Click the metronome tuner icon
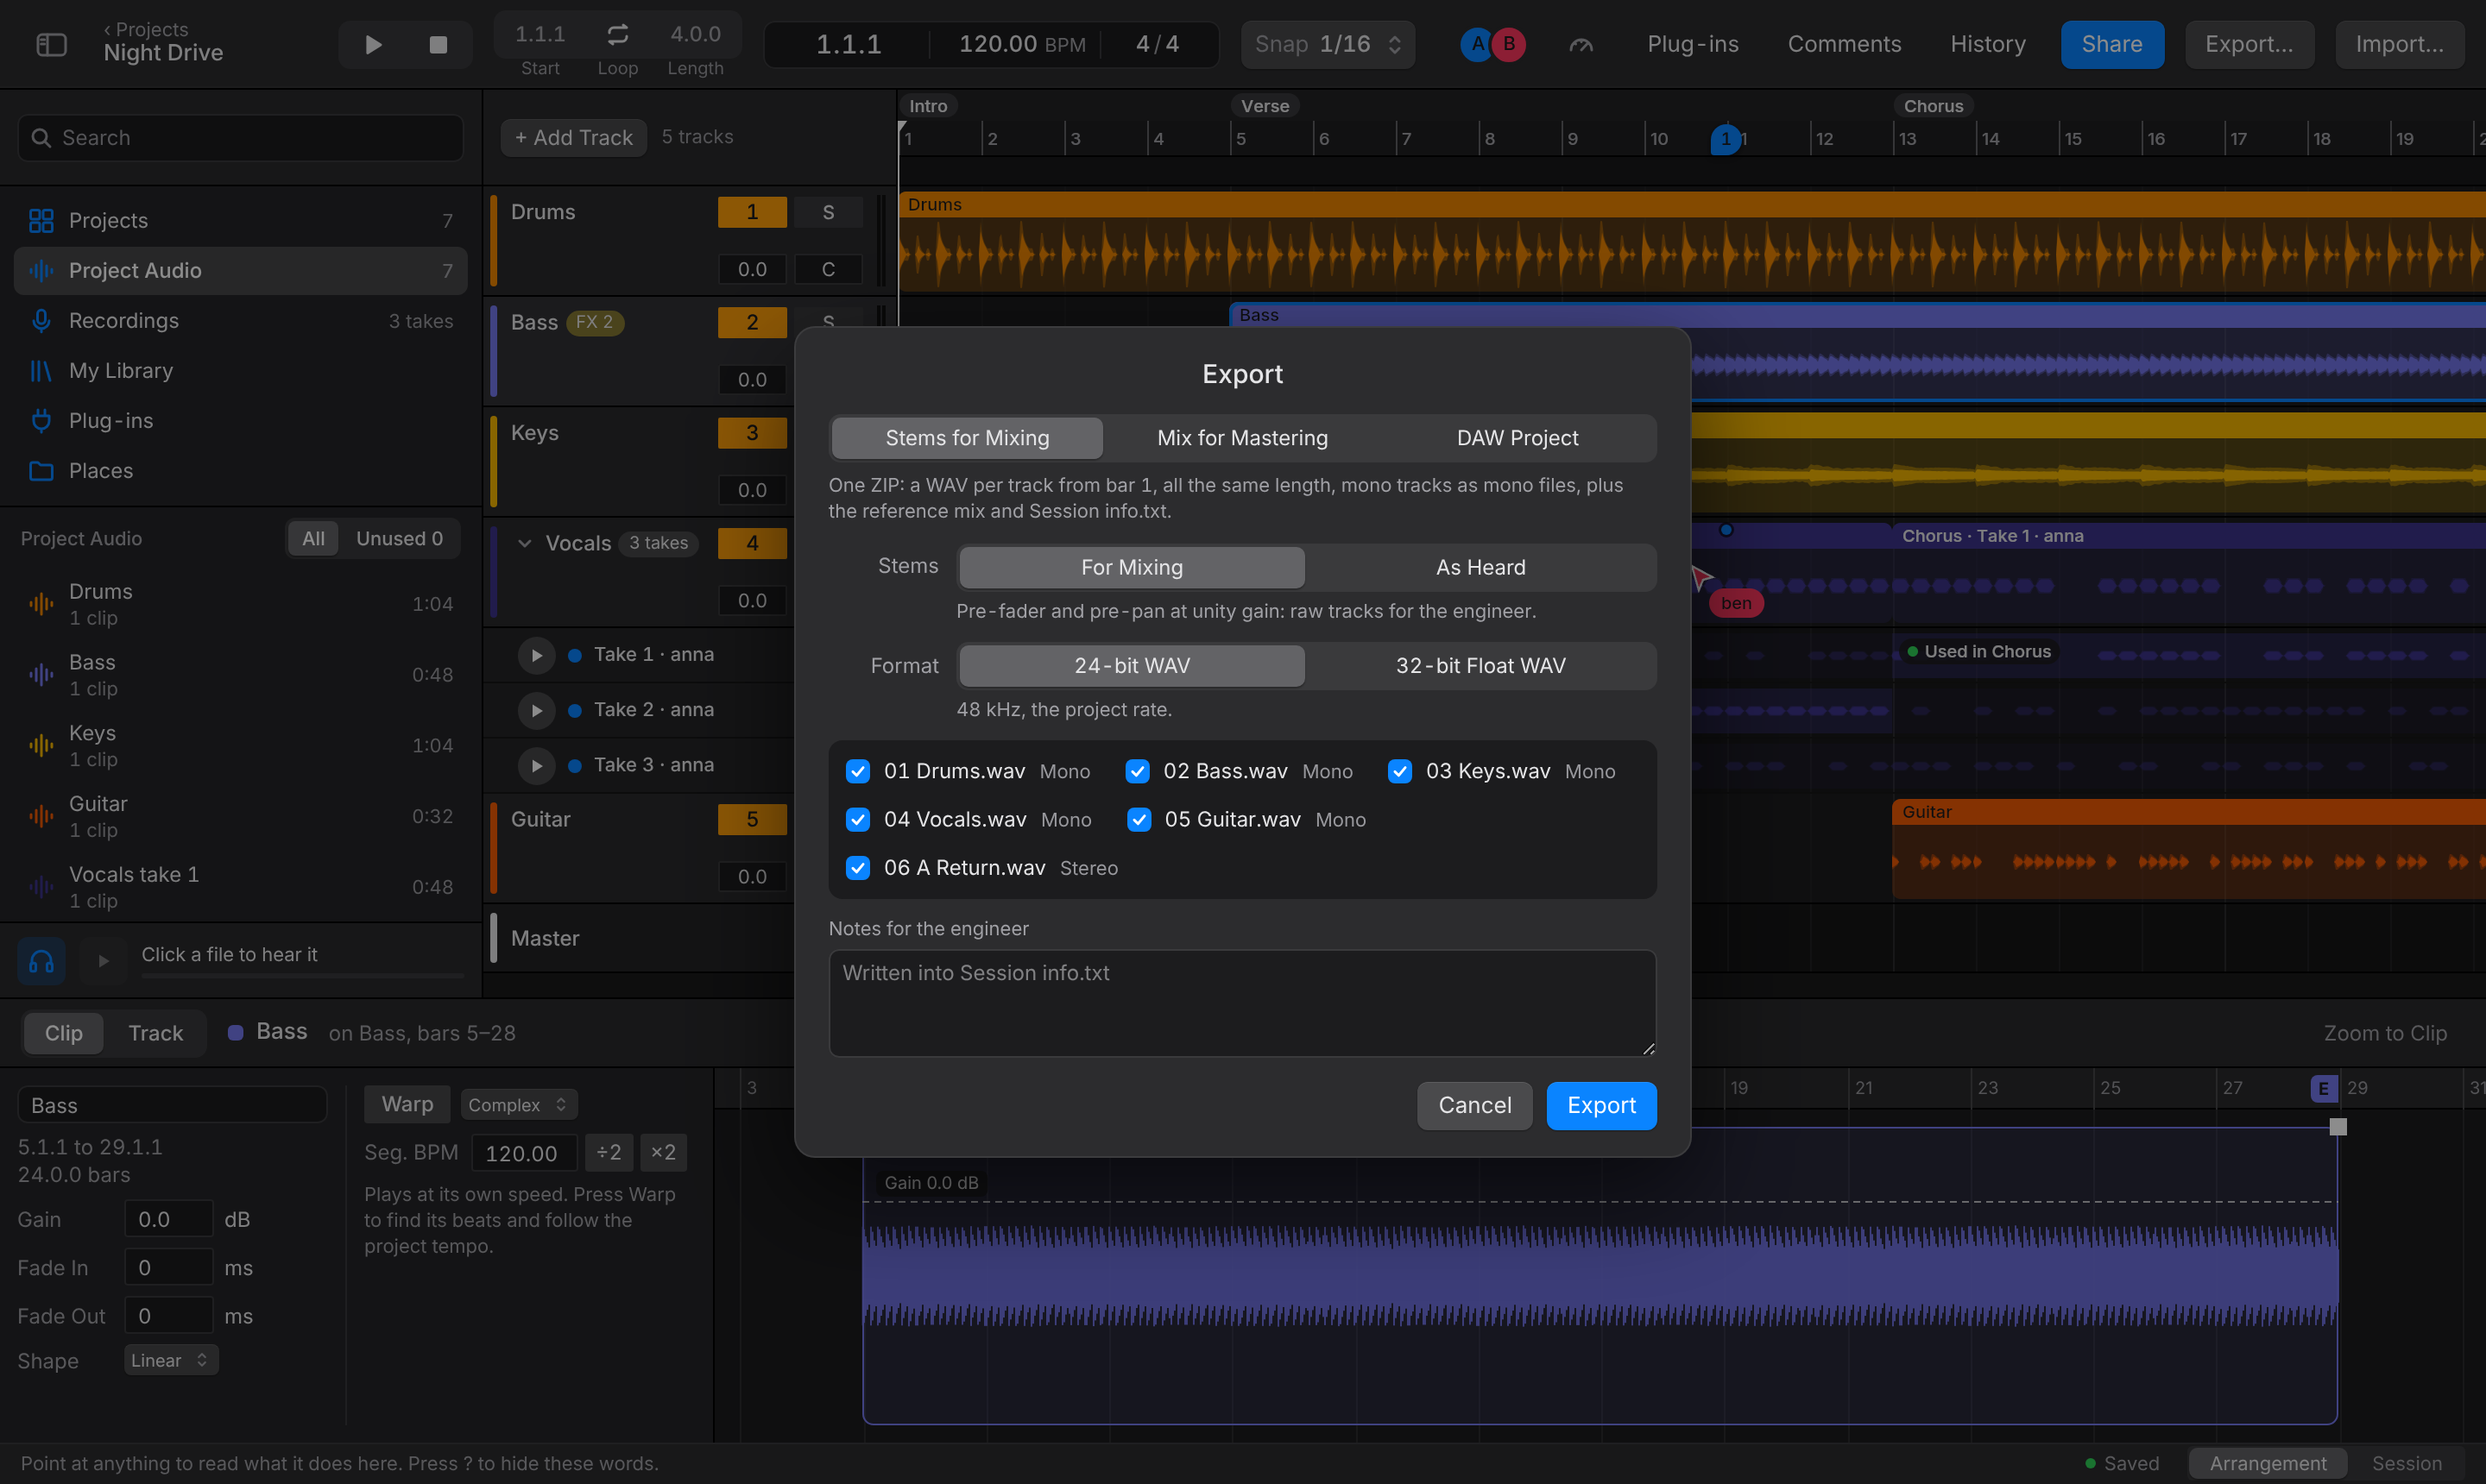Image resolution: width=2486 pixels, height=1484 pixels. pos(1581,44)
